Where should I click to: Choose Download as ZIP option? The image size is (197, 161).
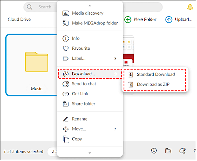(x=155, y=84)
